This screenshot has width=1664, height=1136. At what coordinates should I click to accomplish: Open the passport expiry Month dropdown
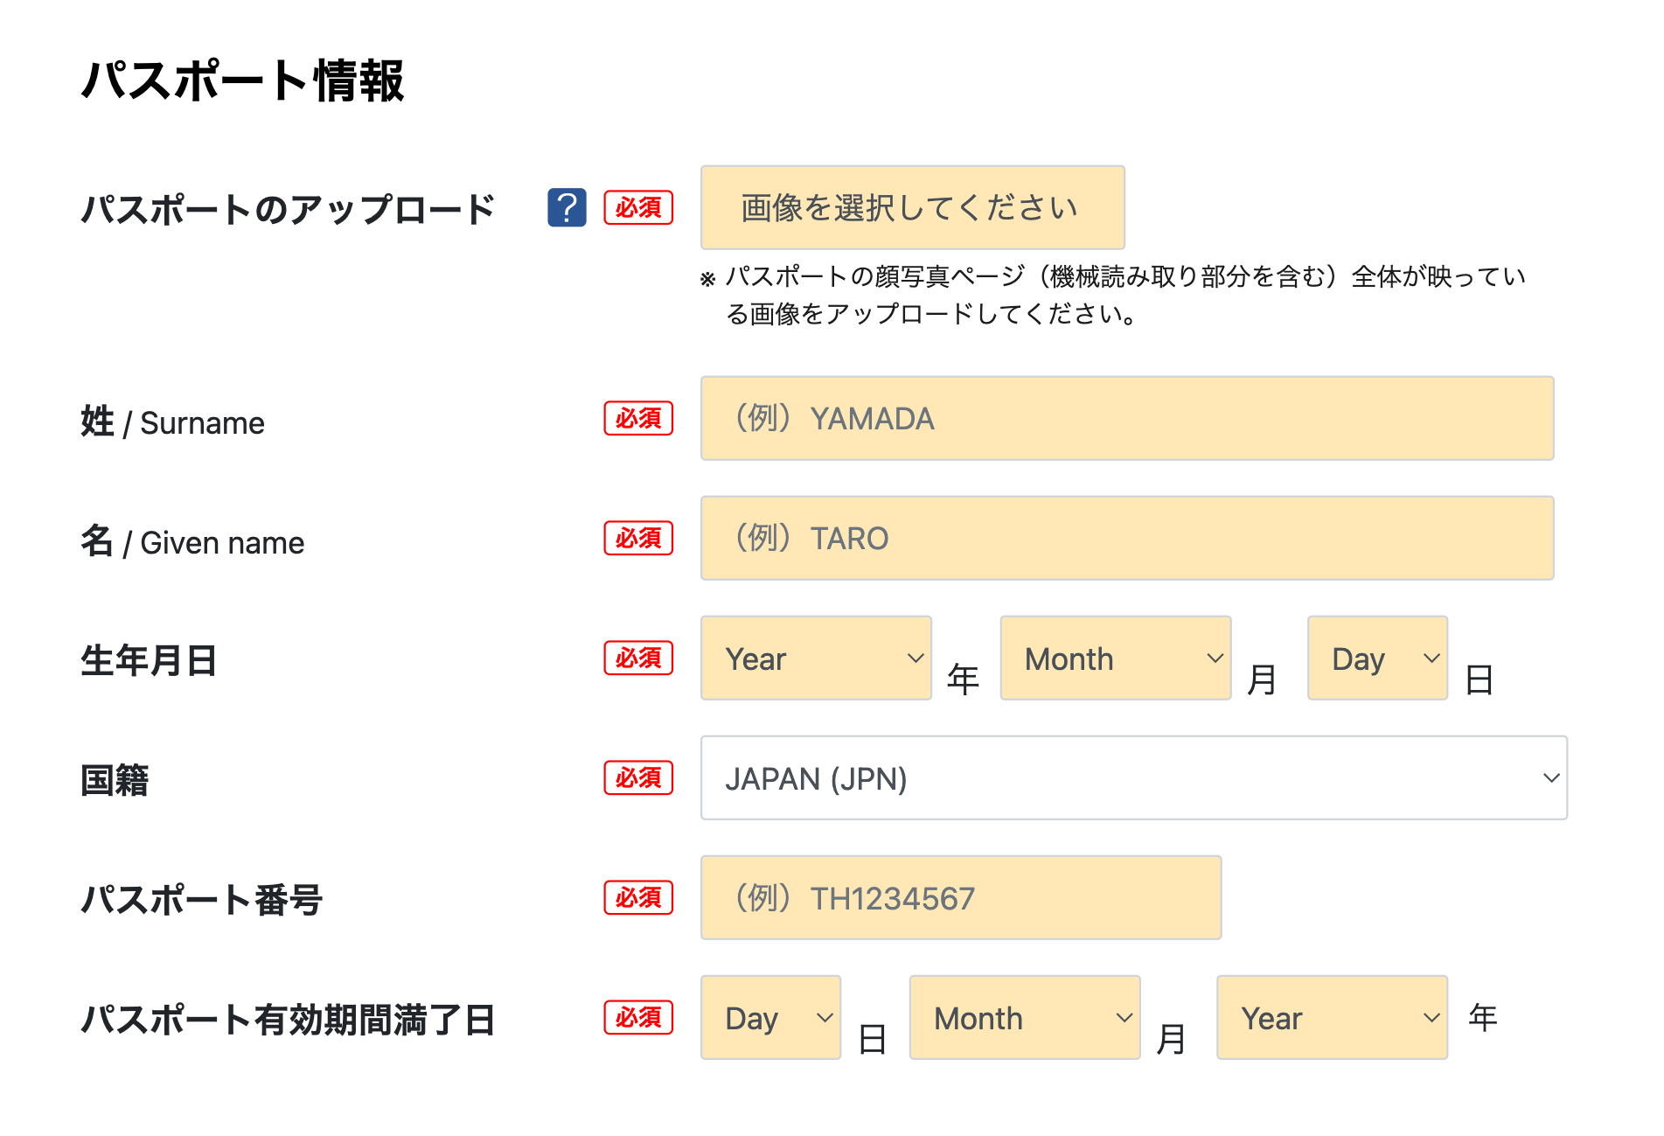click(x=1024, y=1018)
